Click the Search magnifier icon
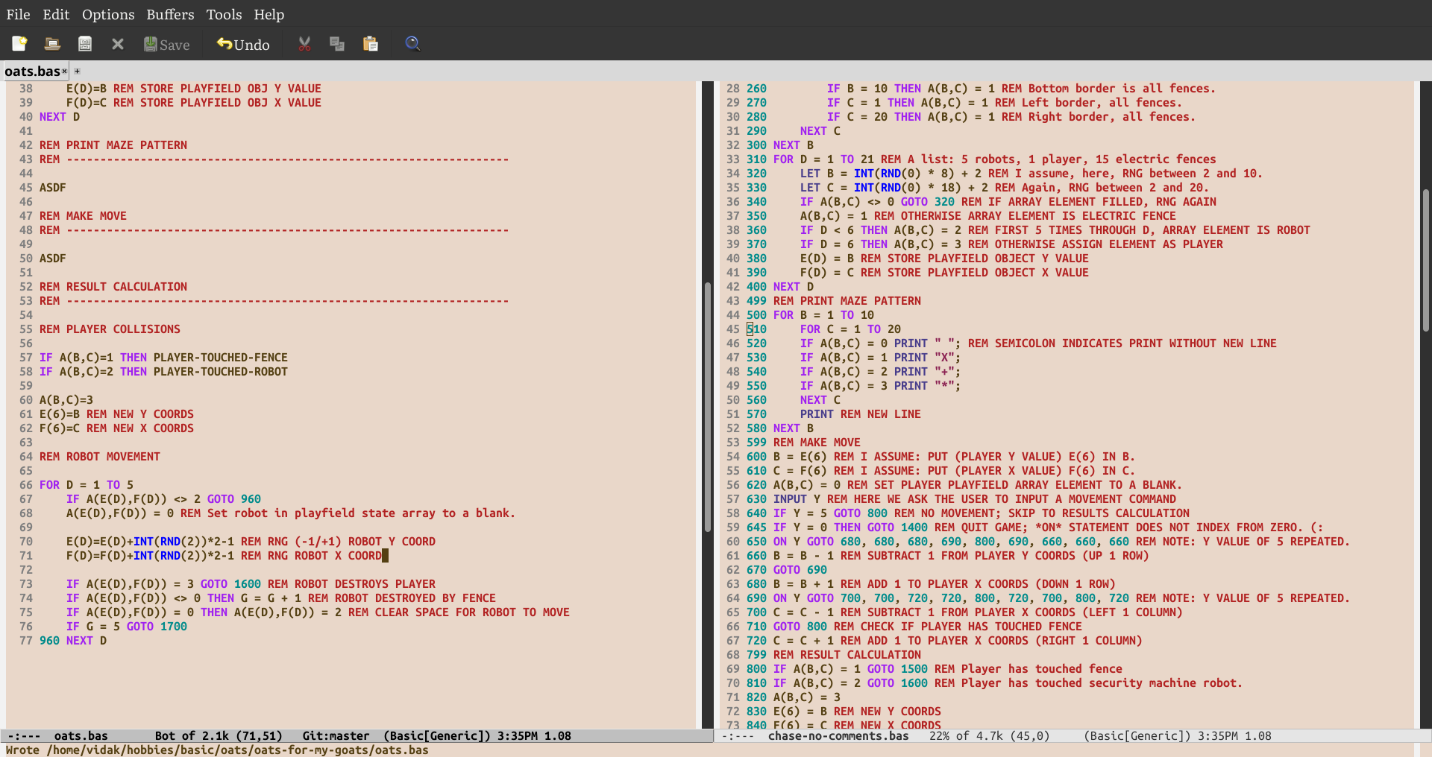Screen dimensions: 1432x757 [412, 44]
